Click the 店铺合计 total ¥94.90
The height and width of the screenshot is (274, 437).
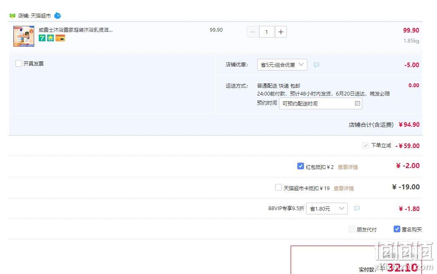(409, 125)
